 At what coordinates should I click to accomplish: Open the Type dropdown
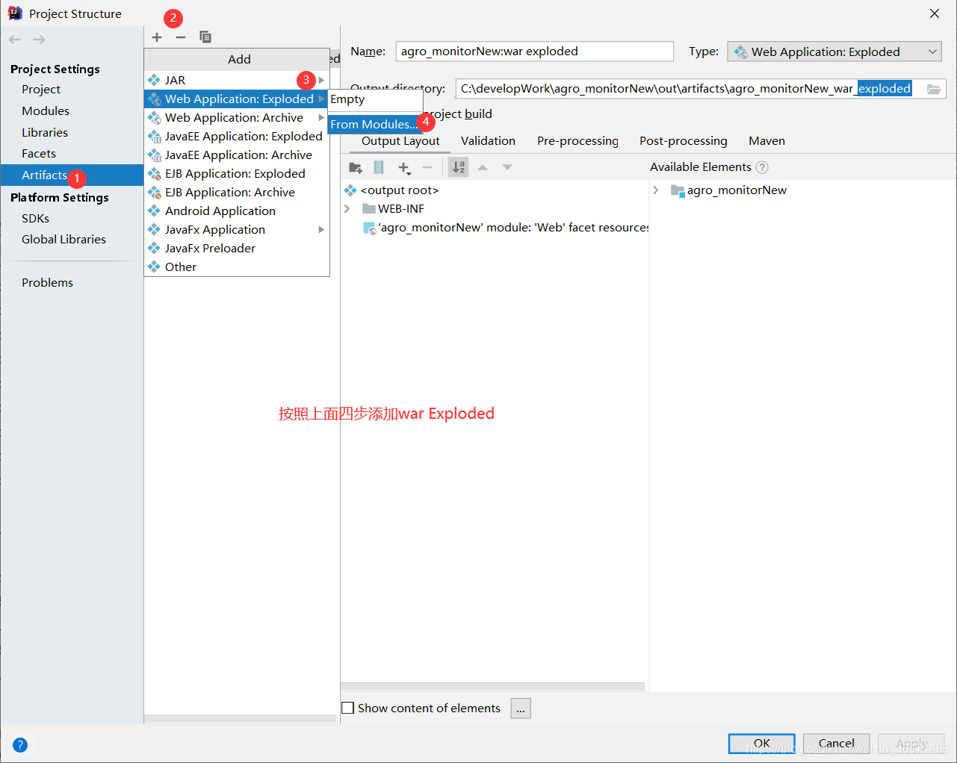click(834, 52)
